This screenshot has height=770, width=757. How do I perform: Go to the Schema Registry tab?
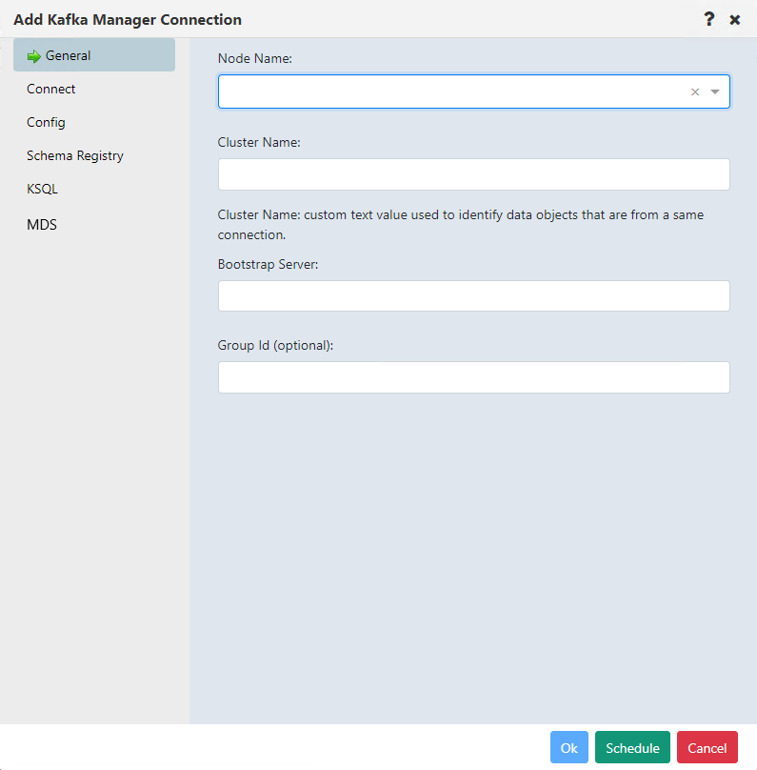click(75, 155)
